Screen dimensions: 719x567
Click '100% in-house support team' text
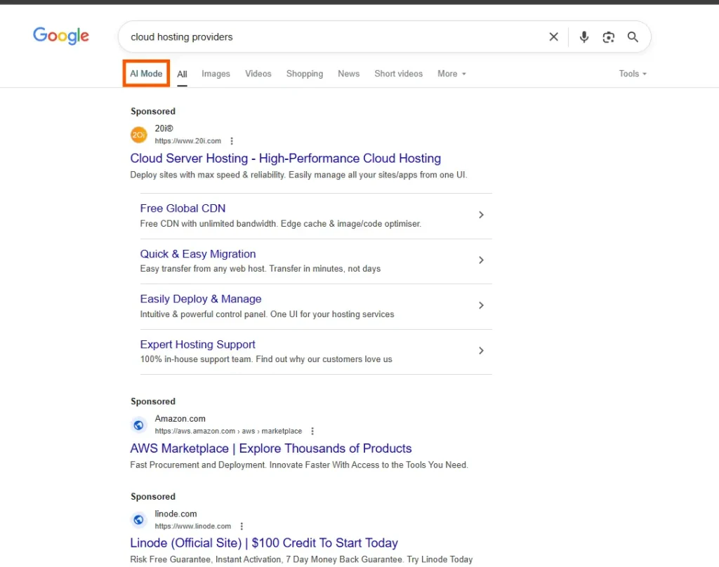pyautogui.click(x=266, y=359)
